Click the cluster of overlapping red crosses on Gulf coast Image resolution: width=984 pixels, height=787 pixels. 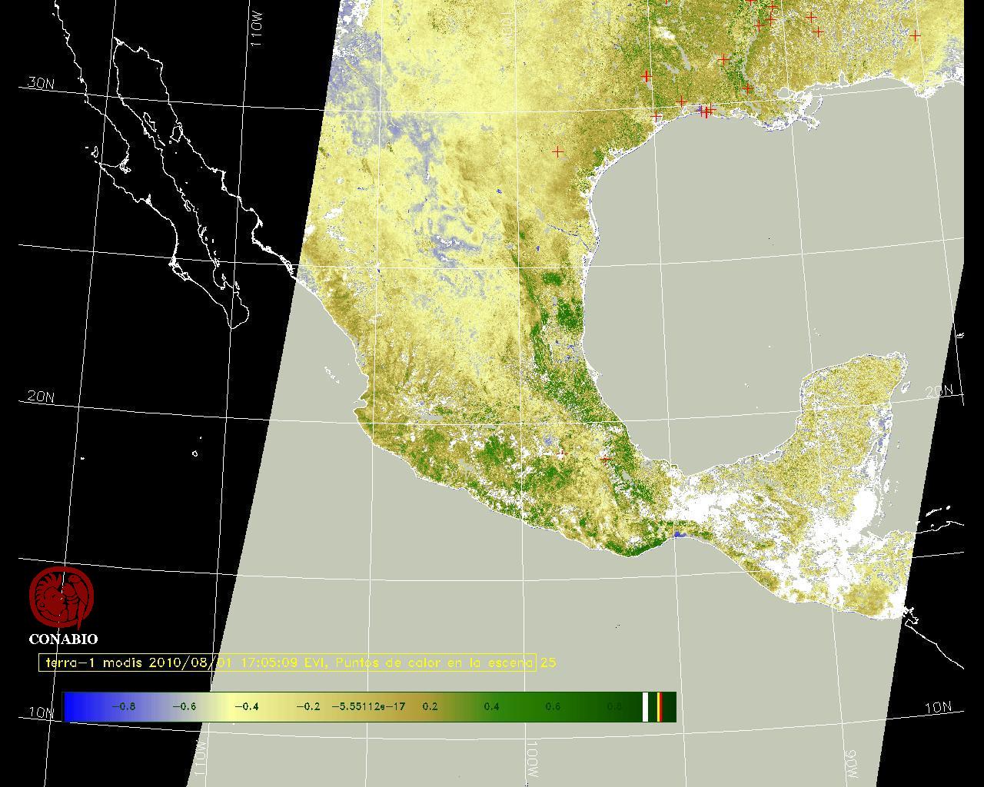(706, 111)
